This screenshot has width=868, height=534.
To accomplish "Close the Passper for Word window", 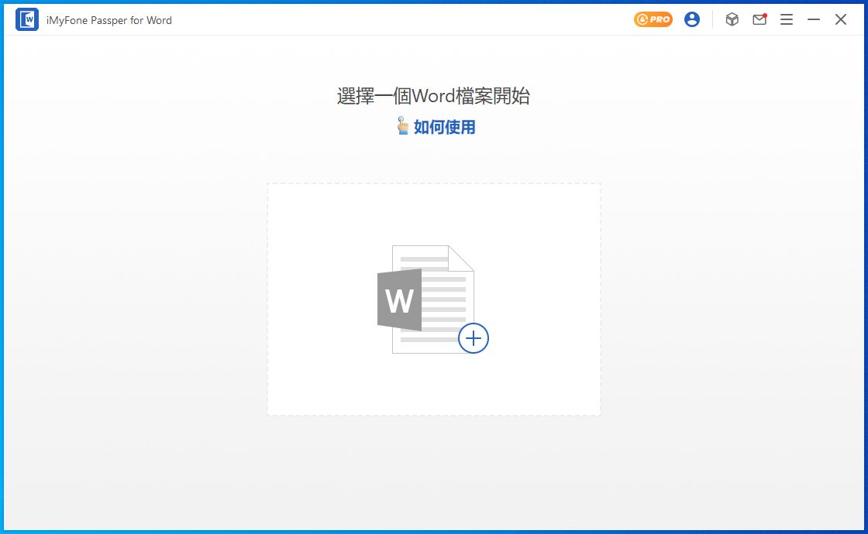I will pos(841,20).
